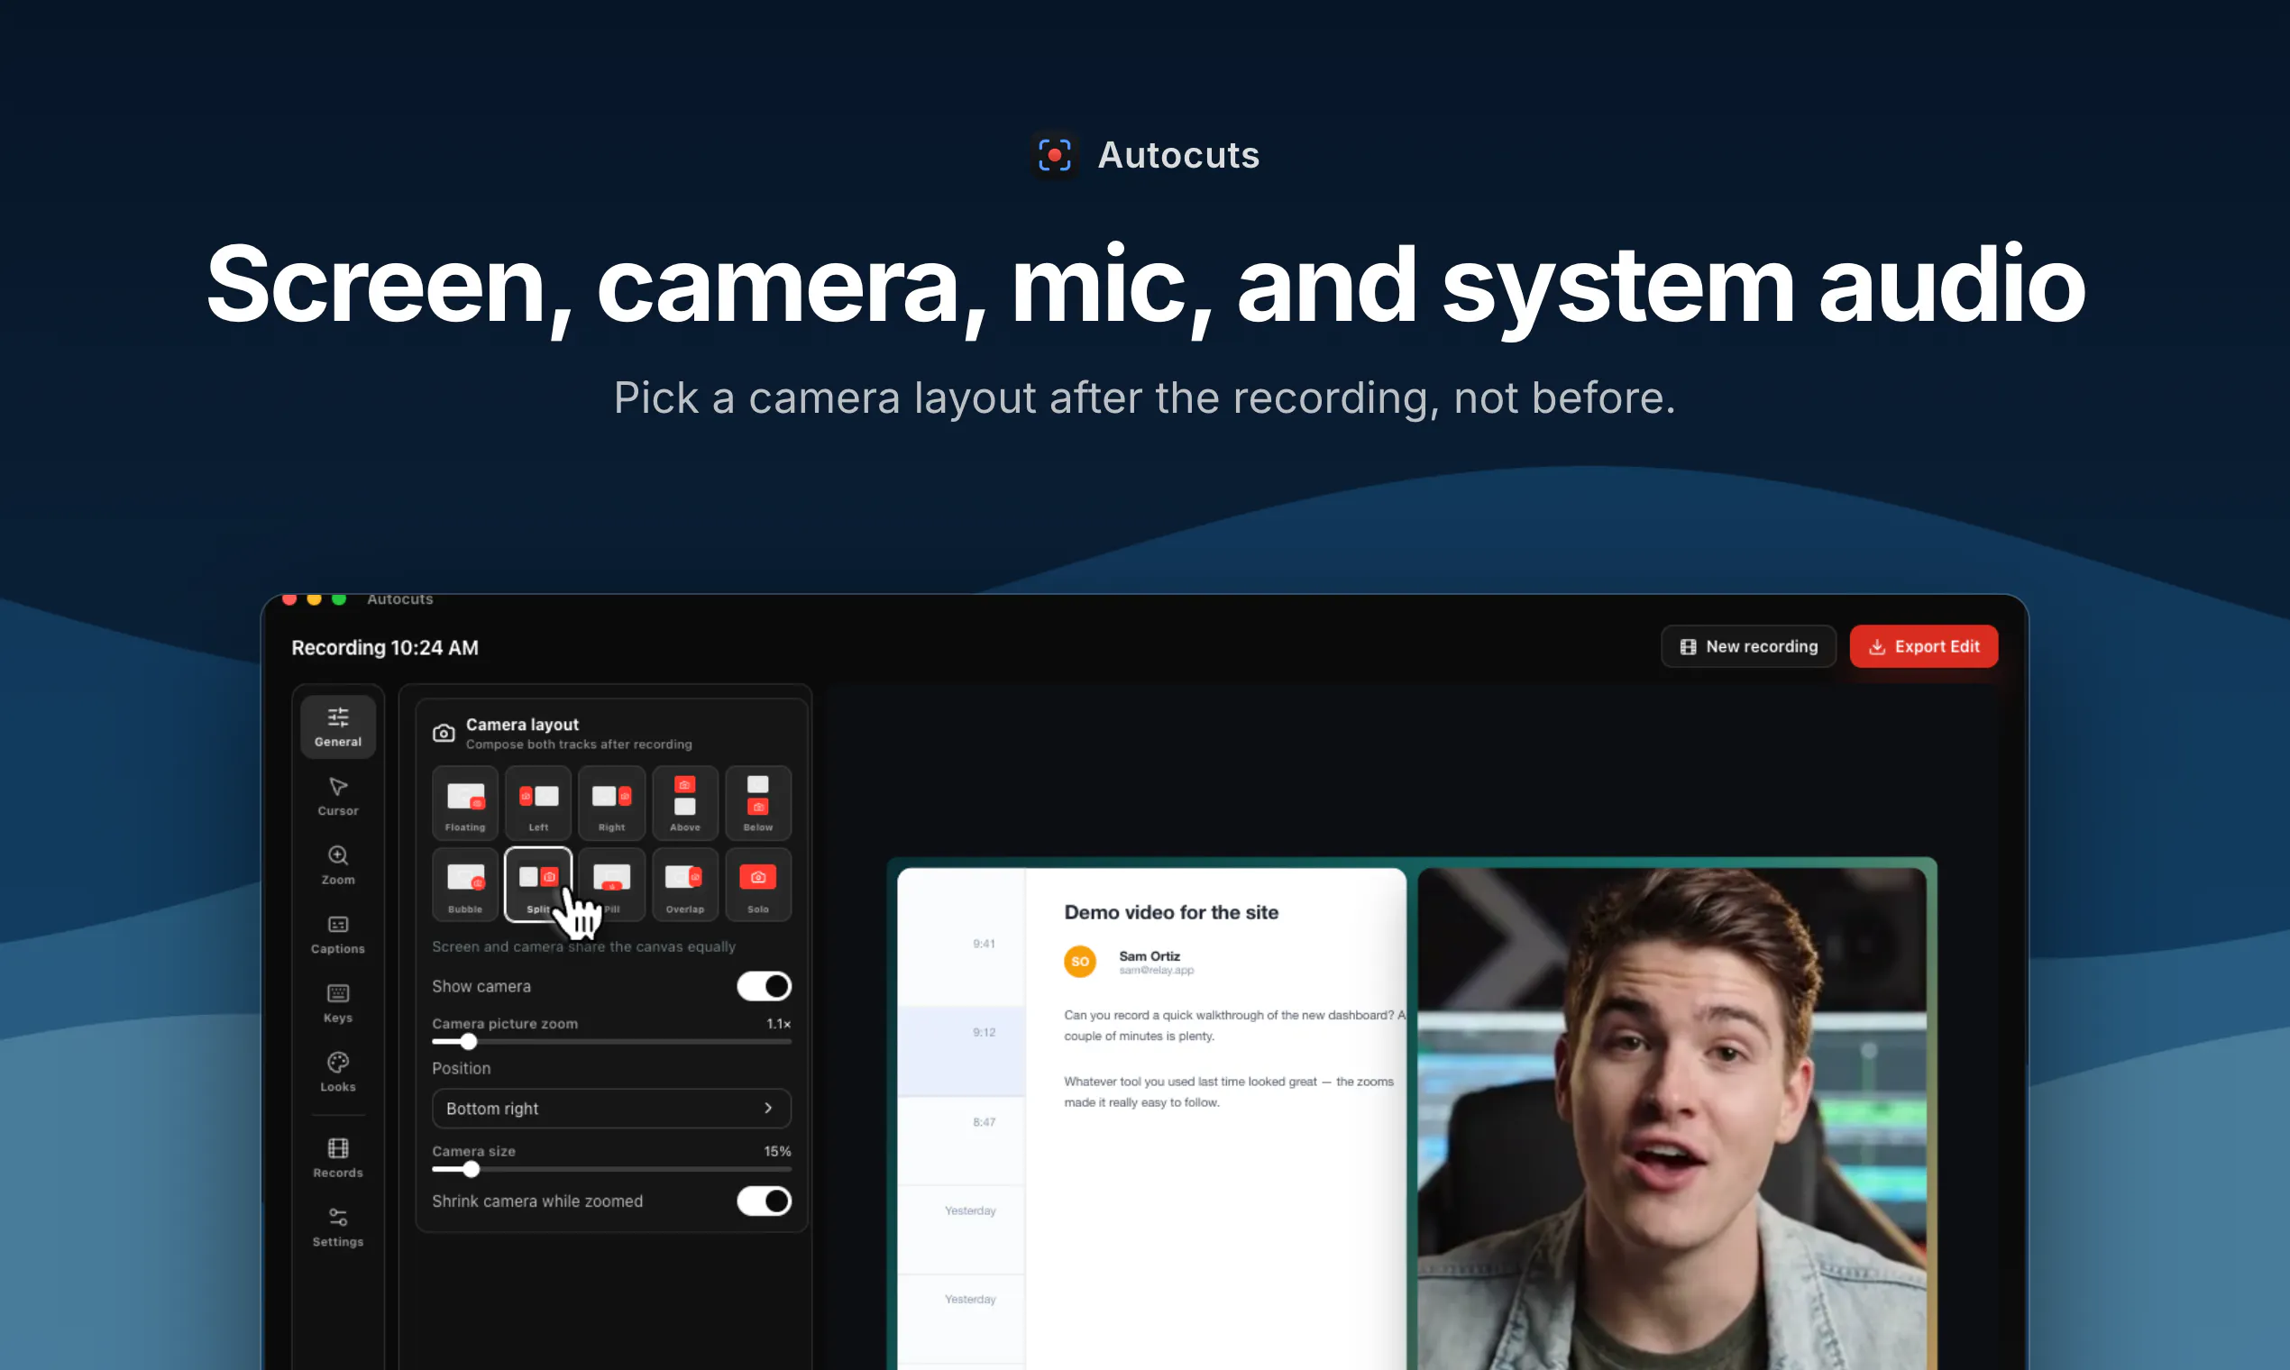Select the Left camera layout
2290x1370 pixels.
[538, 802]
